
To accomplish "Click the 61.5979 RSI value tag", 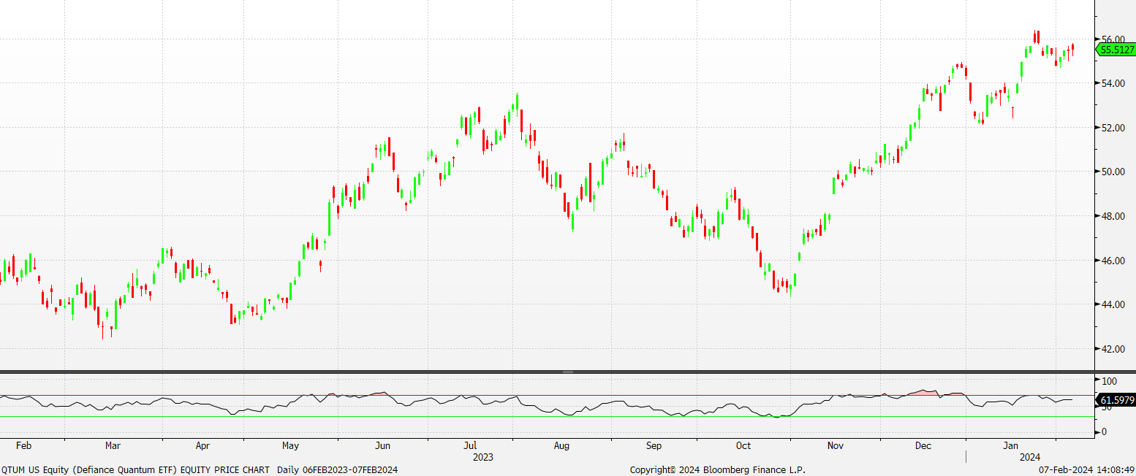I will pos(1116,400).
